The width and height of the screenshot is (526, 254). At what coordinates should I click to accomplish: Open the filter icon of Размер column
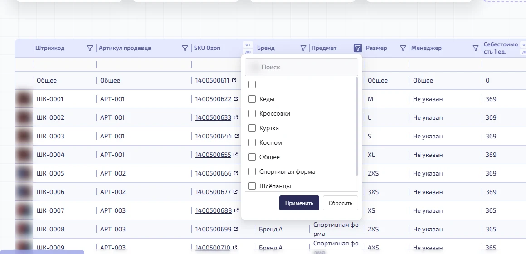click(x=403, y=49)
